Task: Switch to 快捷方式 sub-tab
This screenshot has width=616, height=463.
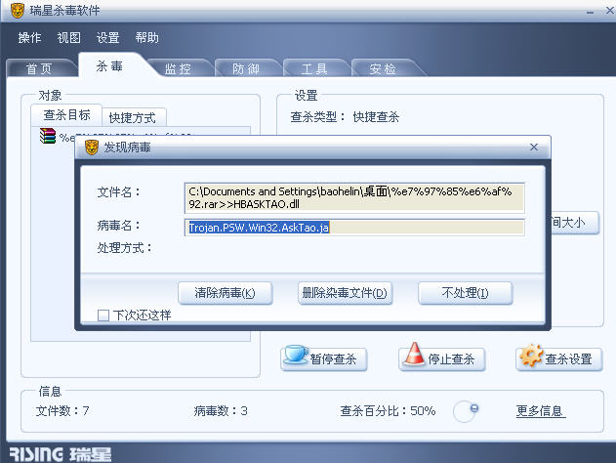Action: pyautogui.click(x=133, y=117)
